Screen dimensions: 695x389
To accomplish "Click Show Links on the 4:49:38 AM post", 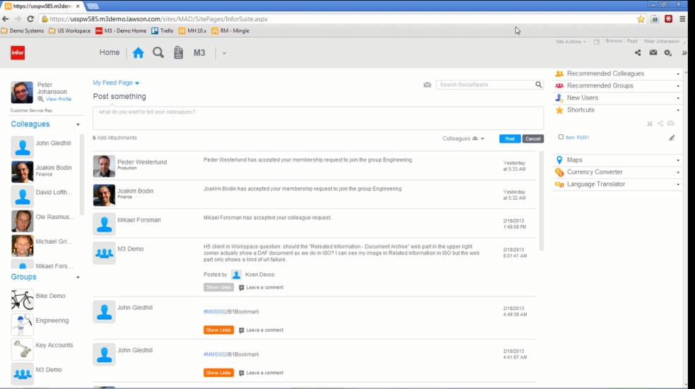I will (218, 330).
